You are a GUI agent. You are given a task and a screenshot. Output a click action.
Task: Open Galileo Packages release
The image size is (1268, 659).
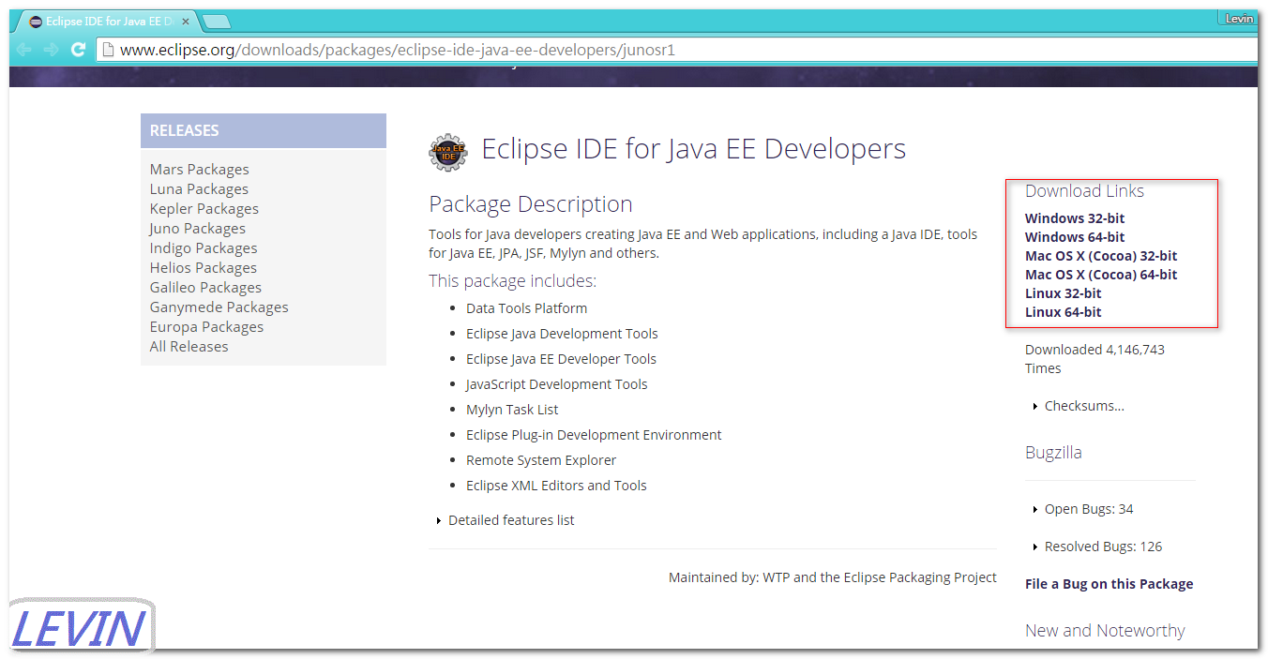click(205, 288)
